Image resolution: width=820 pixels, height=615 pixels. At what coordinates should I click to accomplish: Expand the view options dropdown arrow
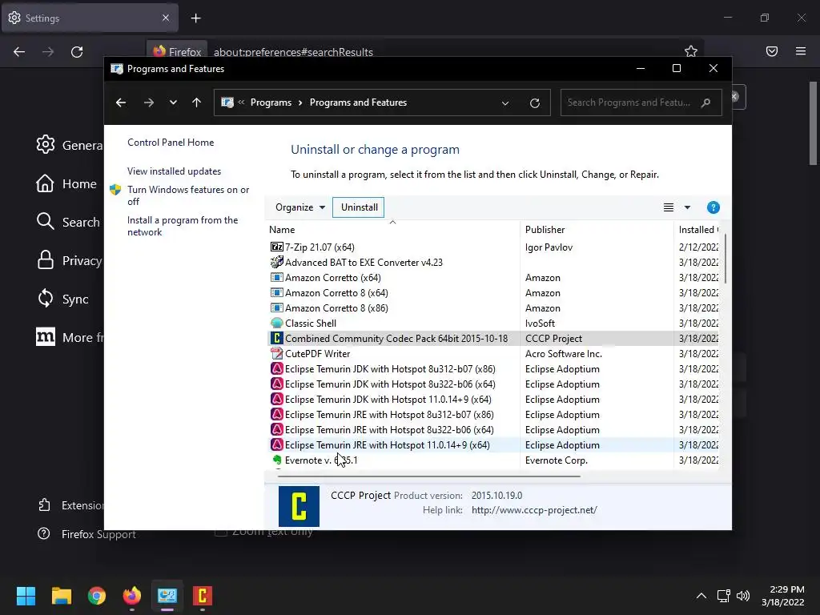click(687, 207)
